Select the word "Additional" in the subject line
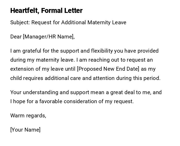Viewport: 180px width, 146px height. tap(74, 22)
